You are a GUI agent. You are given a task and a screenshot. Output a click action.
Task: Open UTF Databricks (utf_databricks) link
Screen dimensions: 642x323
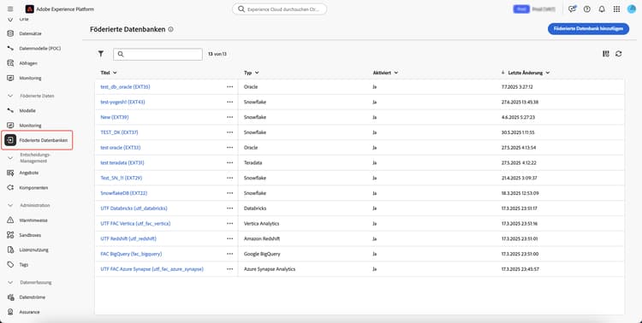[x=134, y=208]
